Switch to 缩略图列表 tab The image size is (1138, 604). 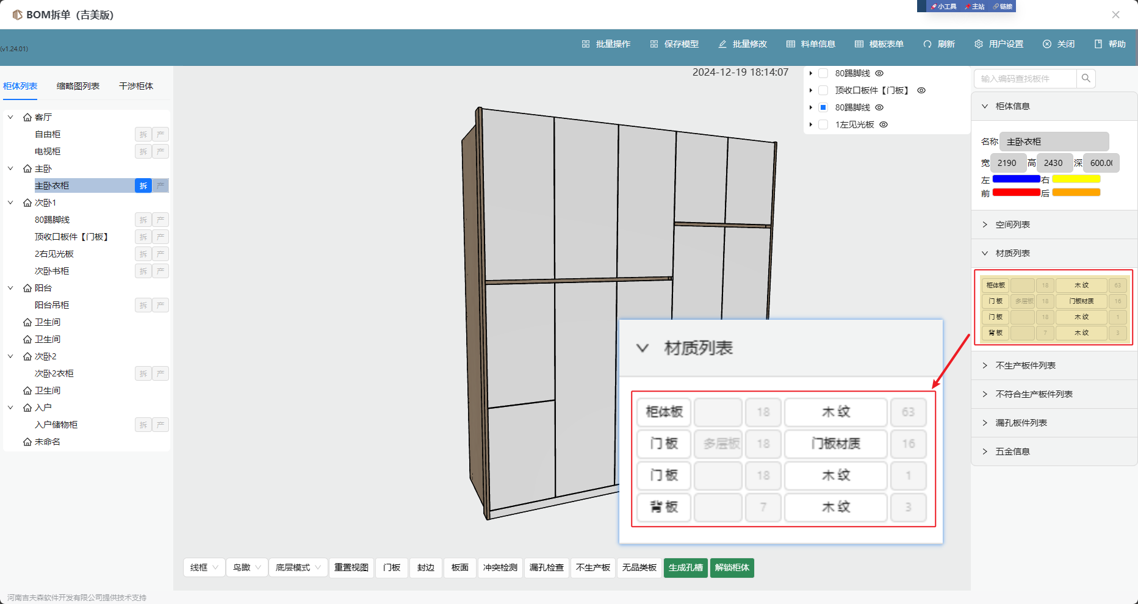click(78, 86)
